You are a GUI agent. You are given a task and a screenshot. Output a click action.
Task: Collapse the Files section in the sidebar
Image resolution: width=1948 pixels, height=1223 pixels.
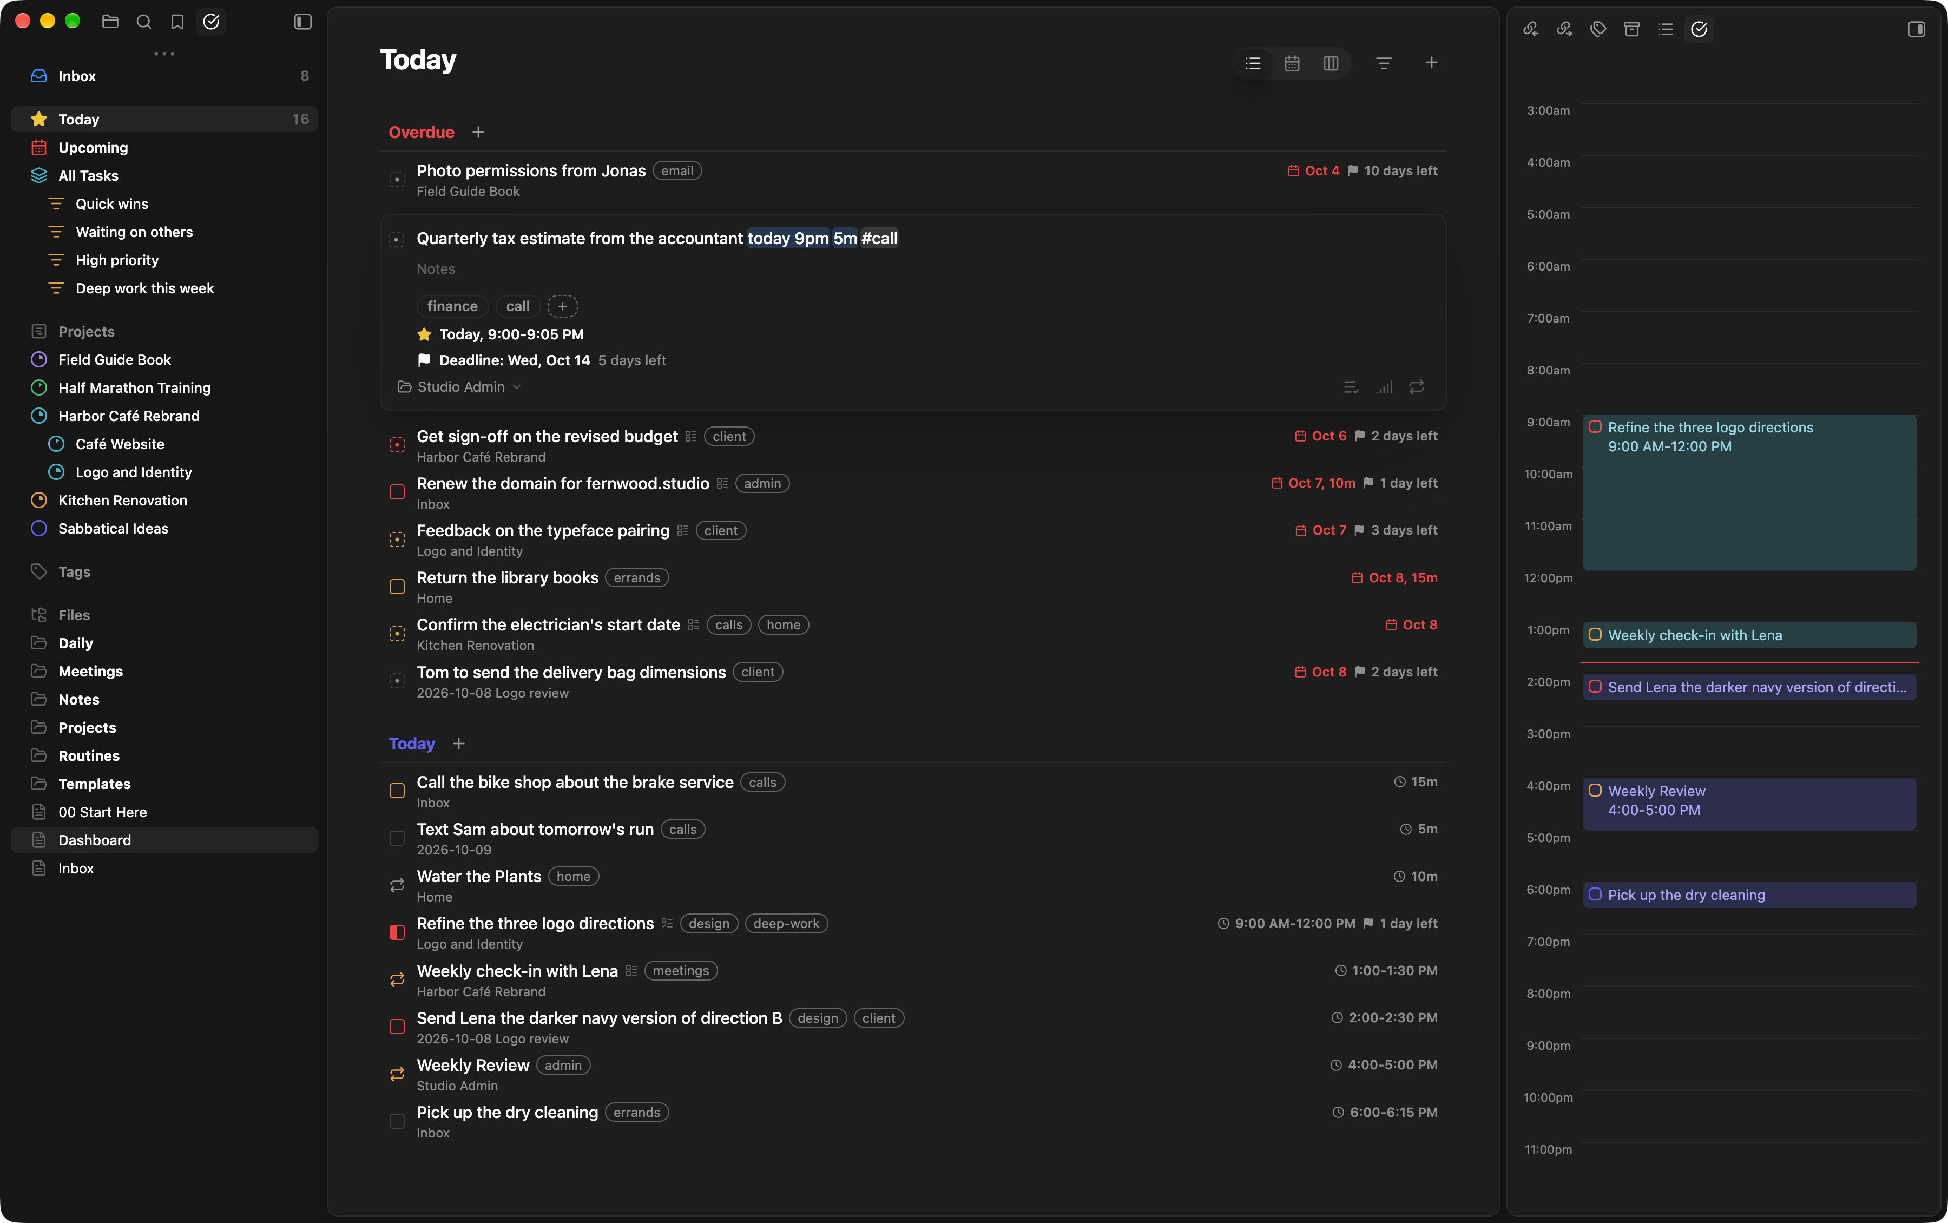pyautogui.click(x=74, y=615)
